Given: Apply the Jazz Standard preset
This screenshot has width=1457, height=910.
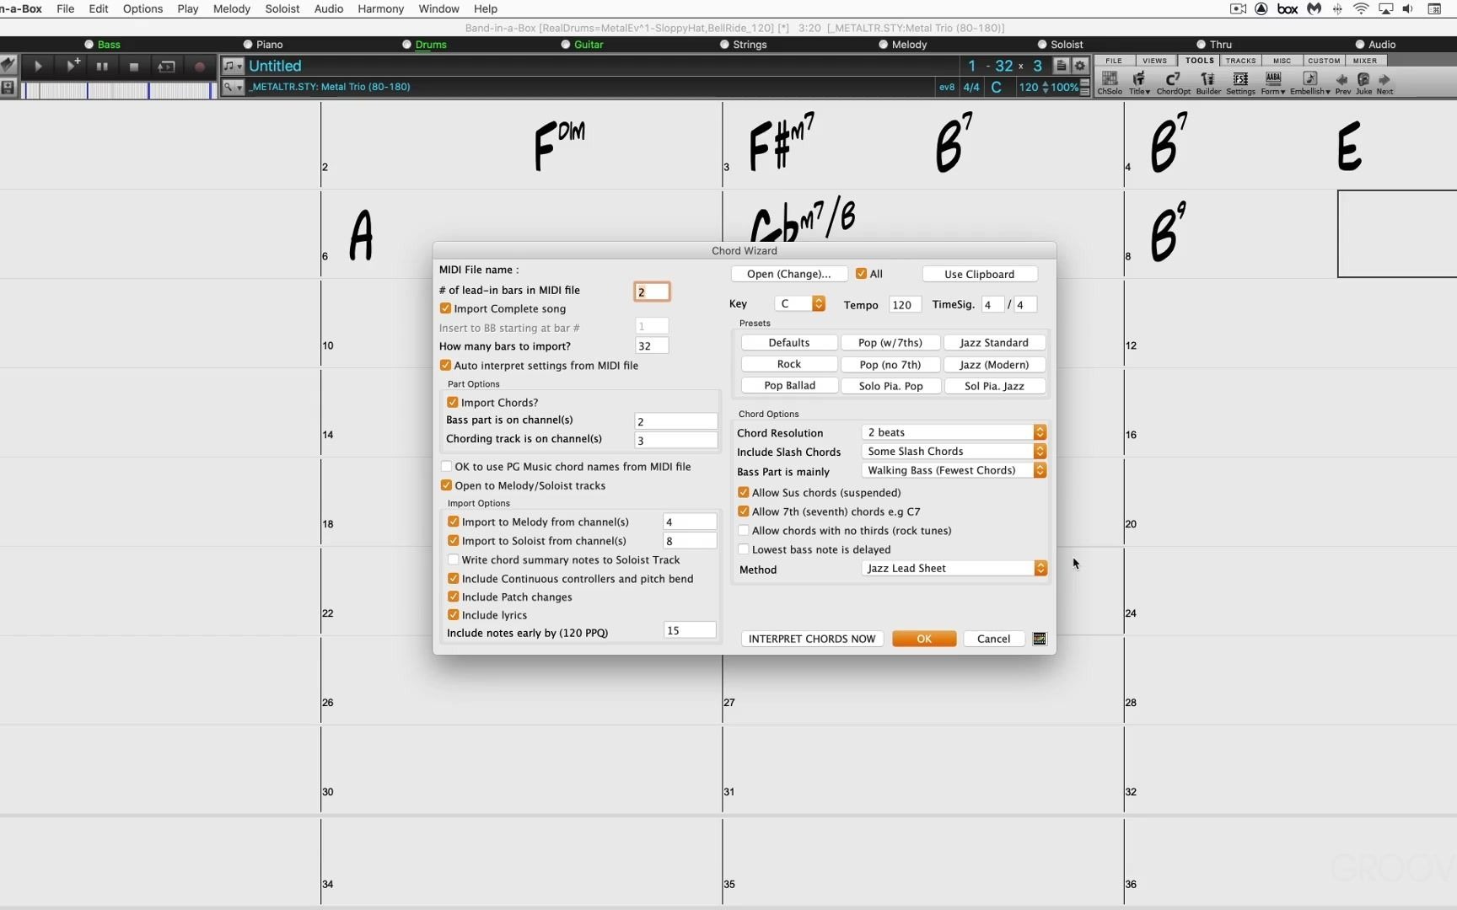Looking at the screenshot, I should point(994,343).
